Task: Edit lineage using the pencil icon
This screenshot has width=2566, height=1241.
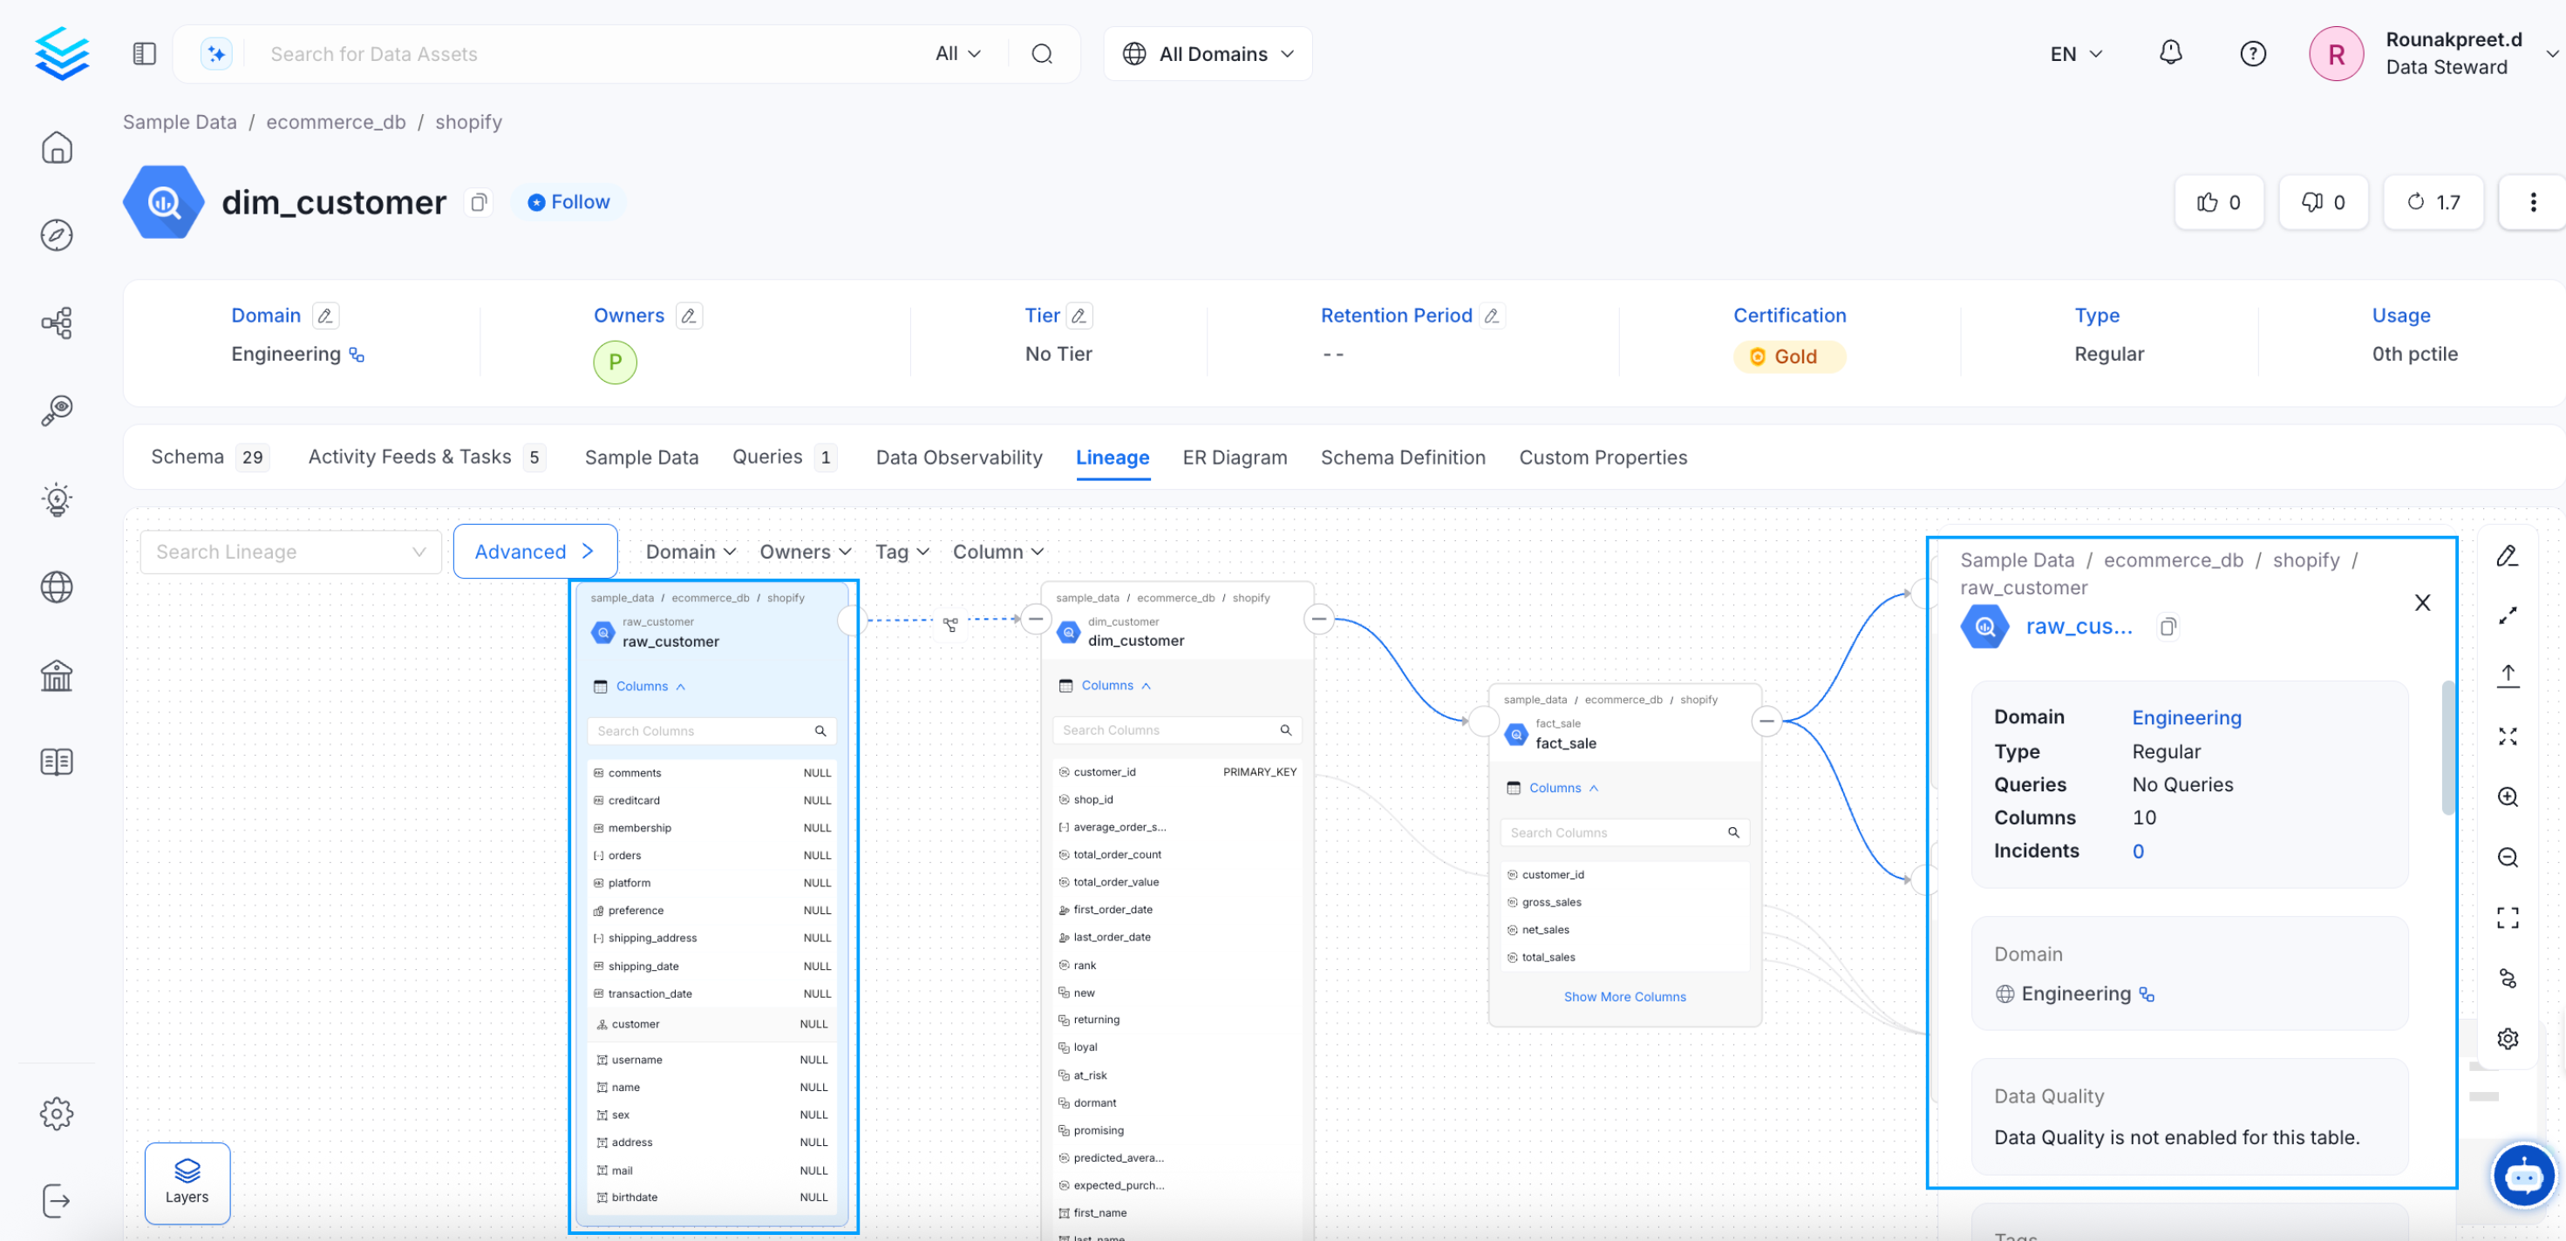Action: [2508, 555]
